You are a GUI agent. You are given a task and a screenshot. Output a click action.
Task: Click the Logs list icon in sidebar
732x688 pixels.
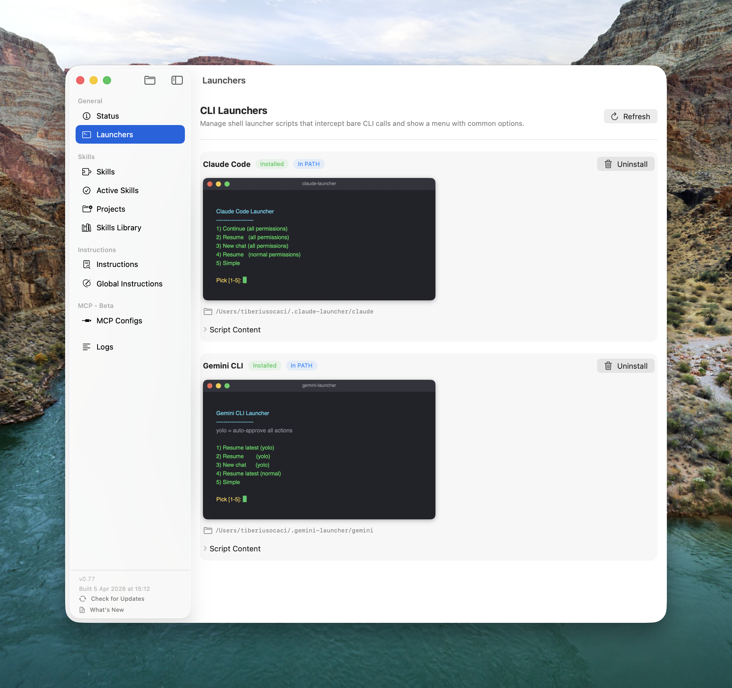pos(87,347)
